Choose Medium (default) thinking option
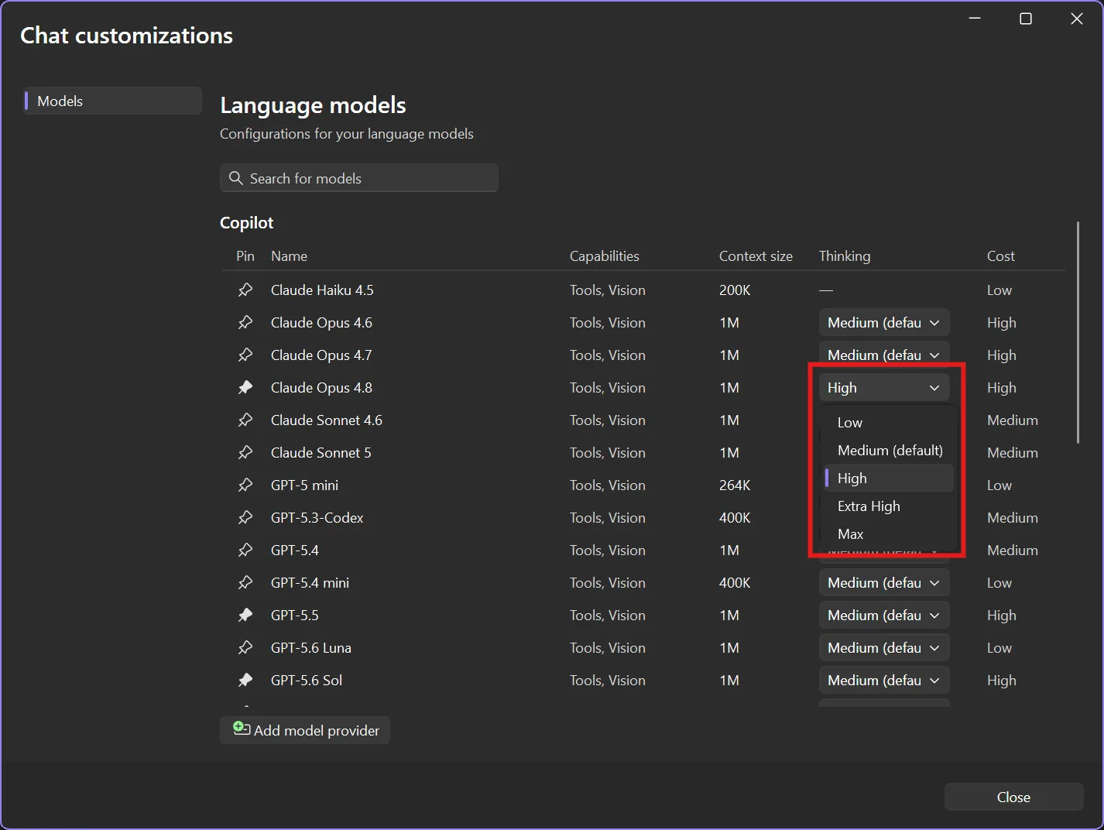Viewport: 1104px width, 830px height. coord(889,451)
